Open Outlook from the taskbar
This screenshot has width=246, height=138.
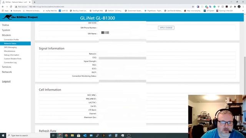tap(85, 135)
